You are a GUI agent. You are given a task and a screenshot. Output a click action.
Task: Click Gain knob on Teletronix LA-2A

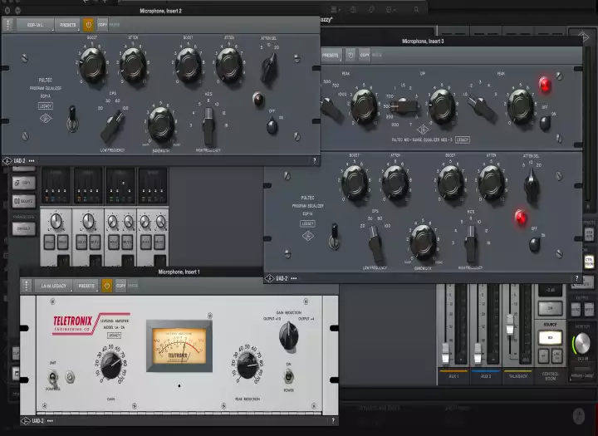[111, 365]
